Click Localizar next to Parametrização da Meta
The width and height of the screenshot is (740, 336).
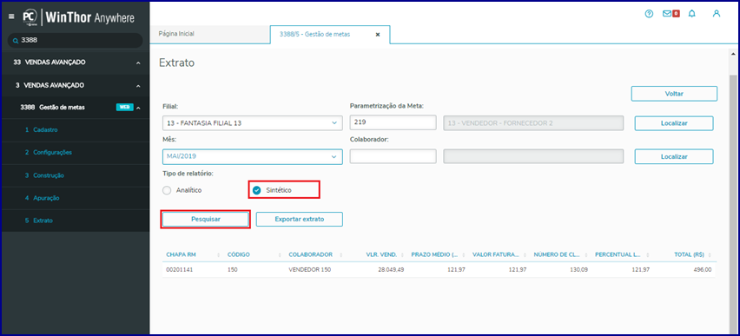click(674, 123)
